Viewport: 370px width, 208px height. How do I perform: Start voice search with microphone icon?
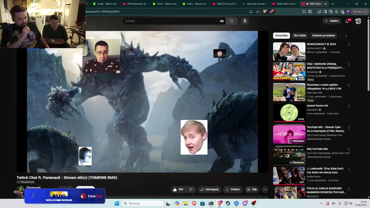(245, 21)
